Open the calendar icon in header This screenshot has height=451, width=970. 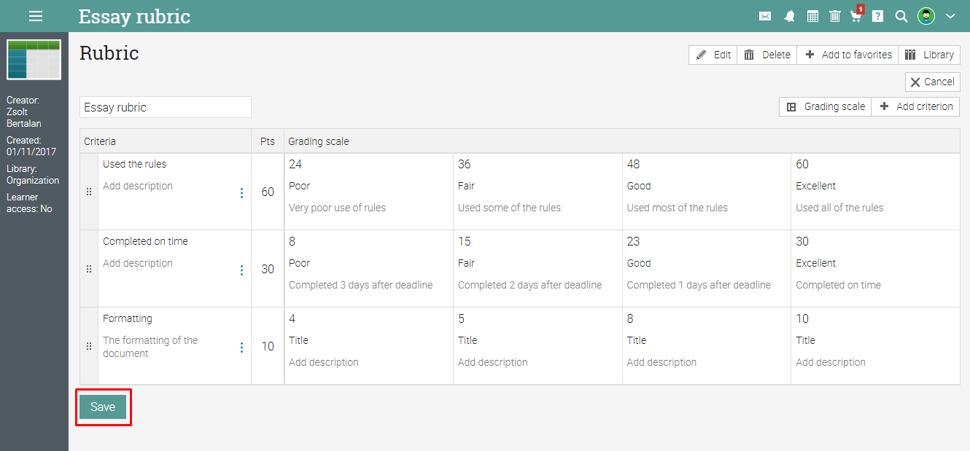[812, 16]
